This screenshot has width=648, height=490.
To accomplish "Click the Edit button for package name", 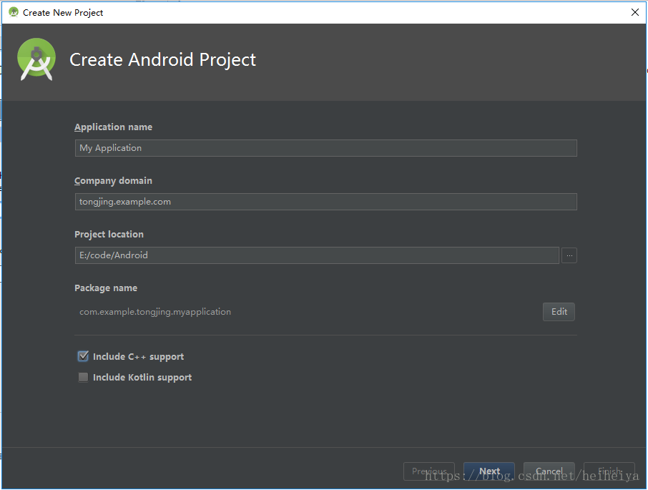I will point(559,311).
